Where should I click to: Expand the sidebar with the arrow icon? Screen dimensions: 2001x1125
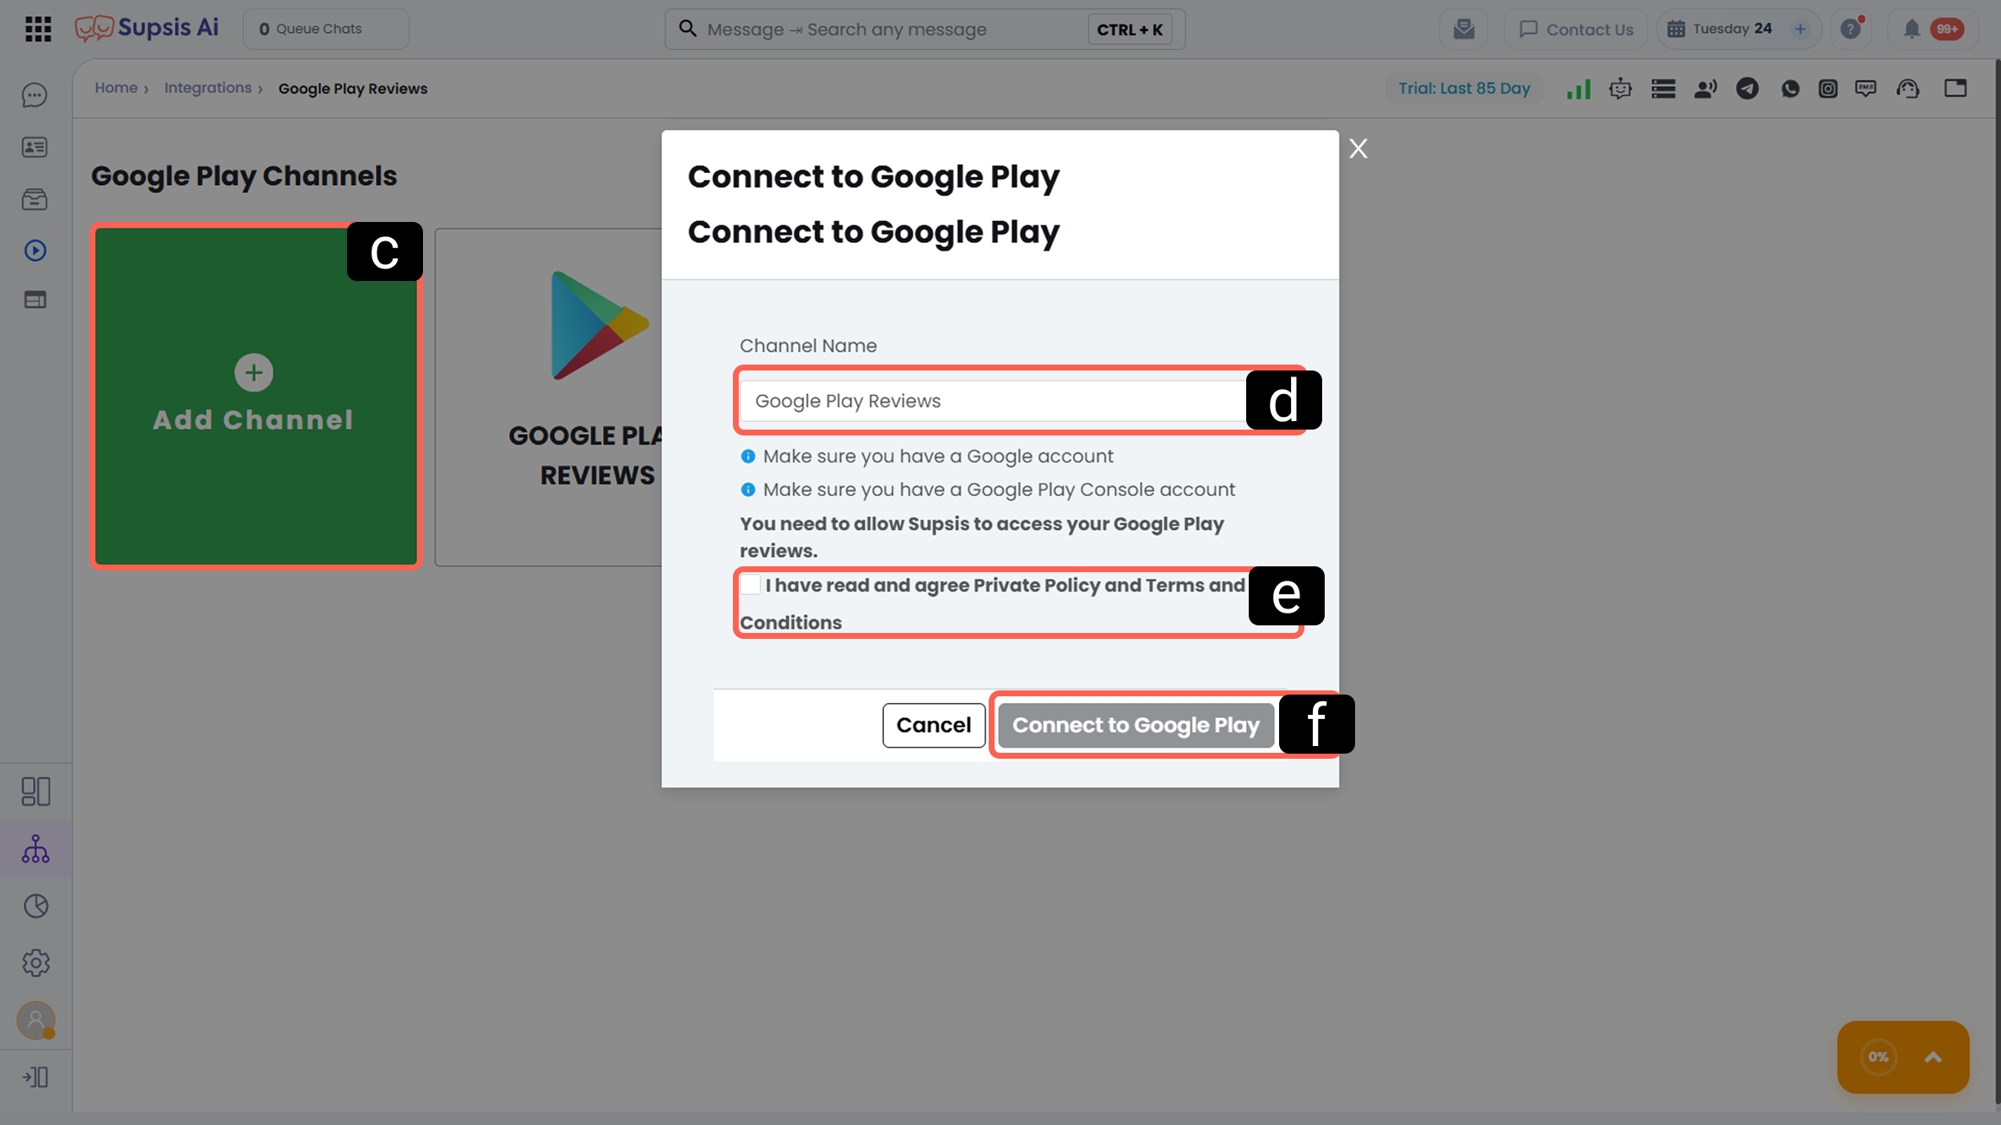(35, 1077)
